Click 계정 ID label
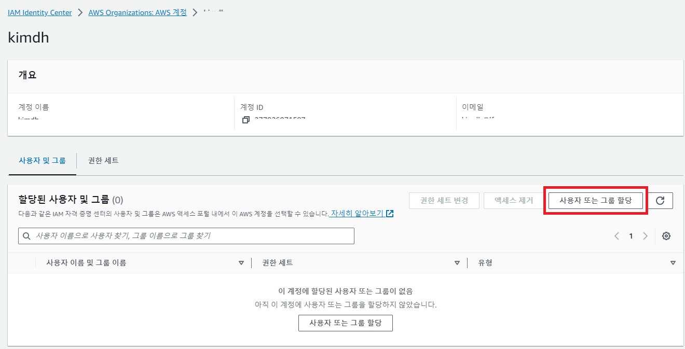The width and height of the screenshot is (685, 349). point(252,107)
